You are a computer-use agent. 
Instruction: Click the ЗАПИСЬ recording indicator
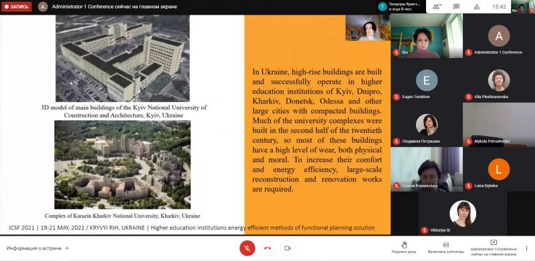(17, 7)
